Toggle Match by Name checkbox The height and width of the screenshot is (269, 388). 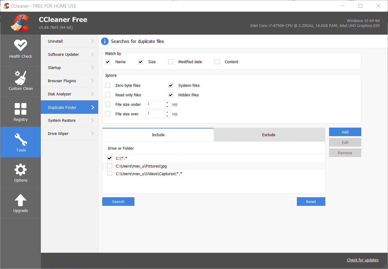108,62
